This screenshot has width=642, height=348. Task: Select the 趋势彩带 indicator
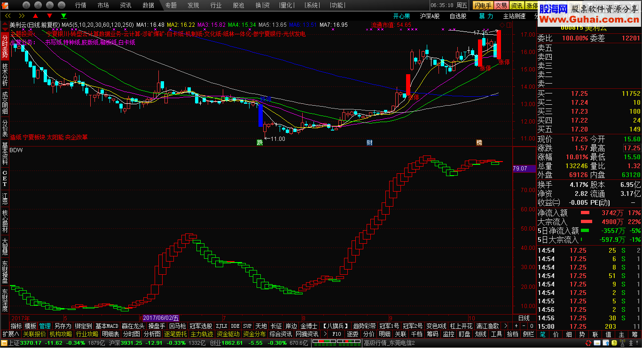365,326
